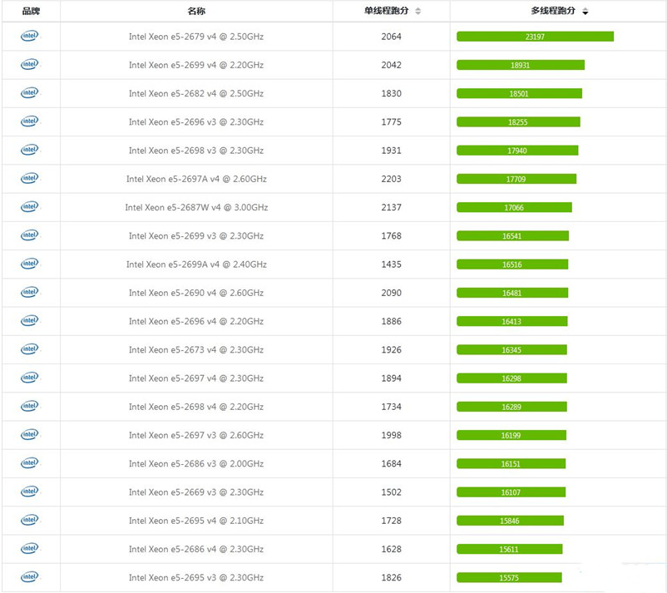Screen dimensions: 667x593
Task: Sort by single-thread score arrows
Action: tap(417, 12)
